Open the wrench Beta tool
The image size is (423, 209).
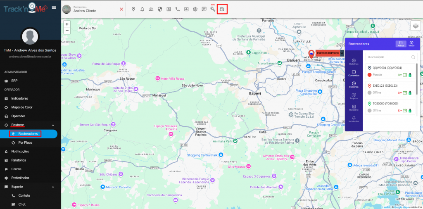pos(213,9)
